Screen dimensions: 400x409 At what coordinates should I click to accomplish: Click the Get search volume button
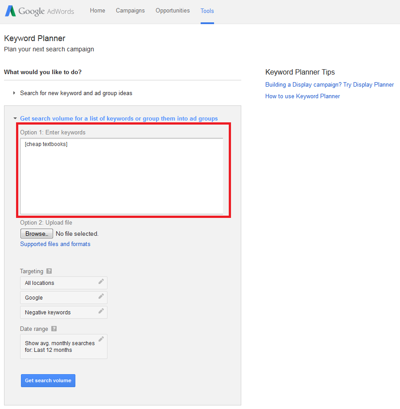tap(48, 380)
